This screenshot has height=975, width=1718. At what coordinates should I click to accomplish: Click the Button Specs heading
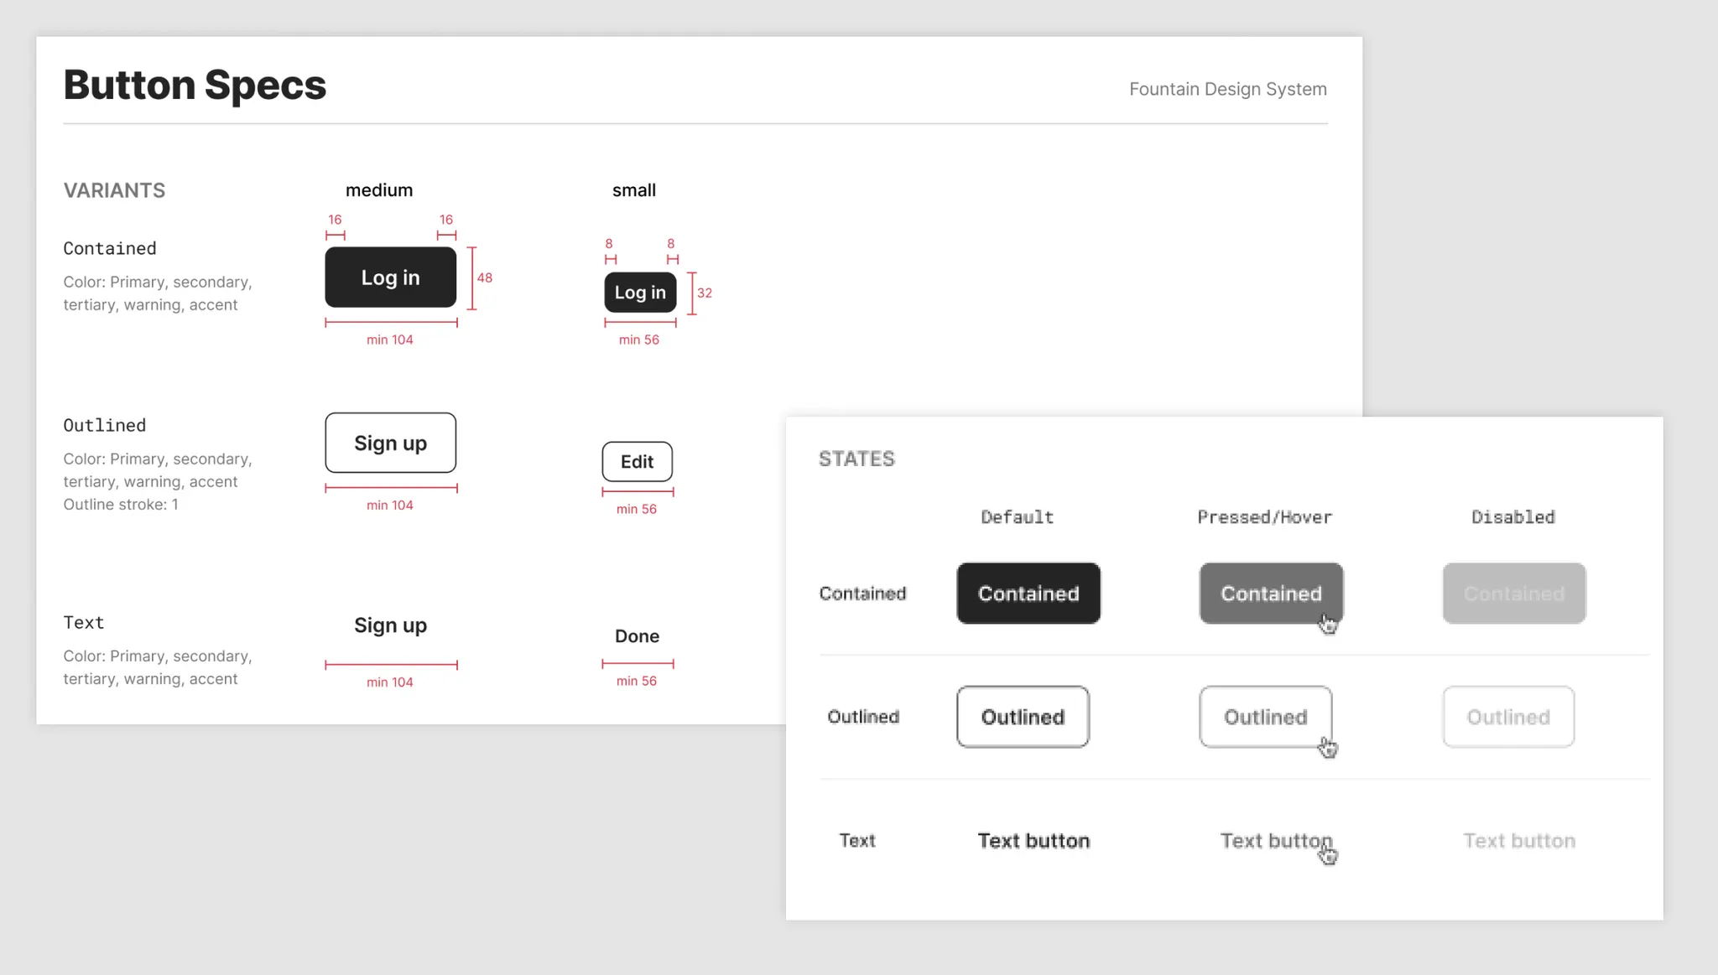pyautogui.click(x=195, y=85)
